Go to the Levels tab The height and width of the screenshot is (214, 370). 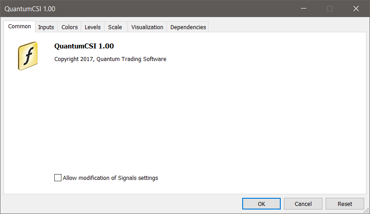point(93,27)
